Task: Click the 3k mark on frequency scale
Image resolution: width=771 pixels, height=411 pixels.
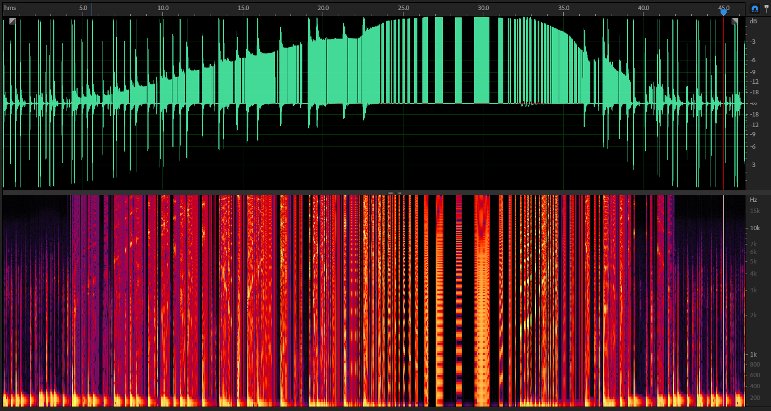Action: click(754, 290)
